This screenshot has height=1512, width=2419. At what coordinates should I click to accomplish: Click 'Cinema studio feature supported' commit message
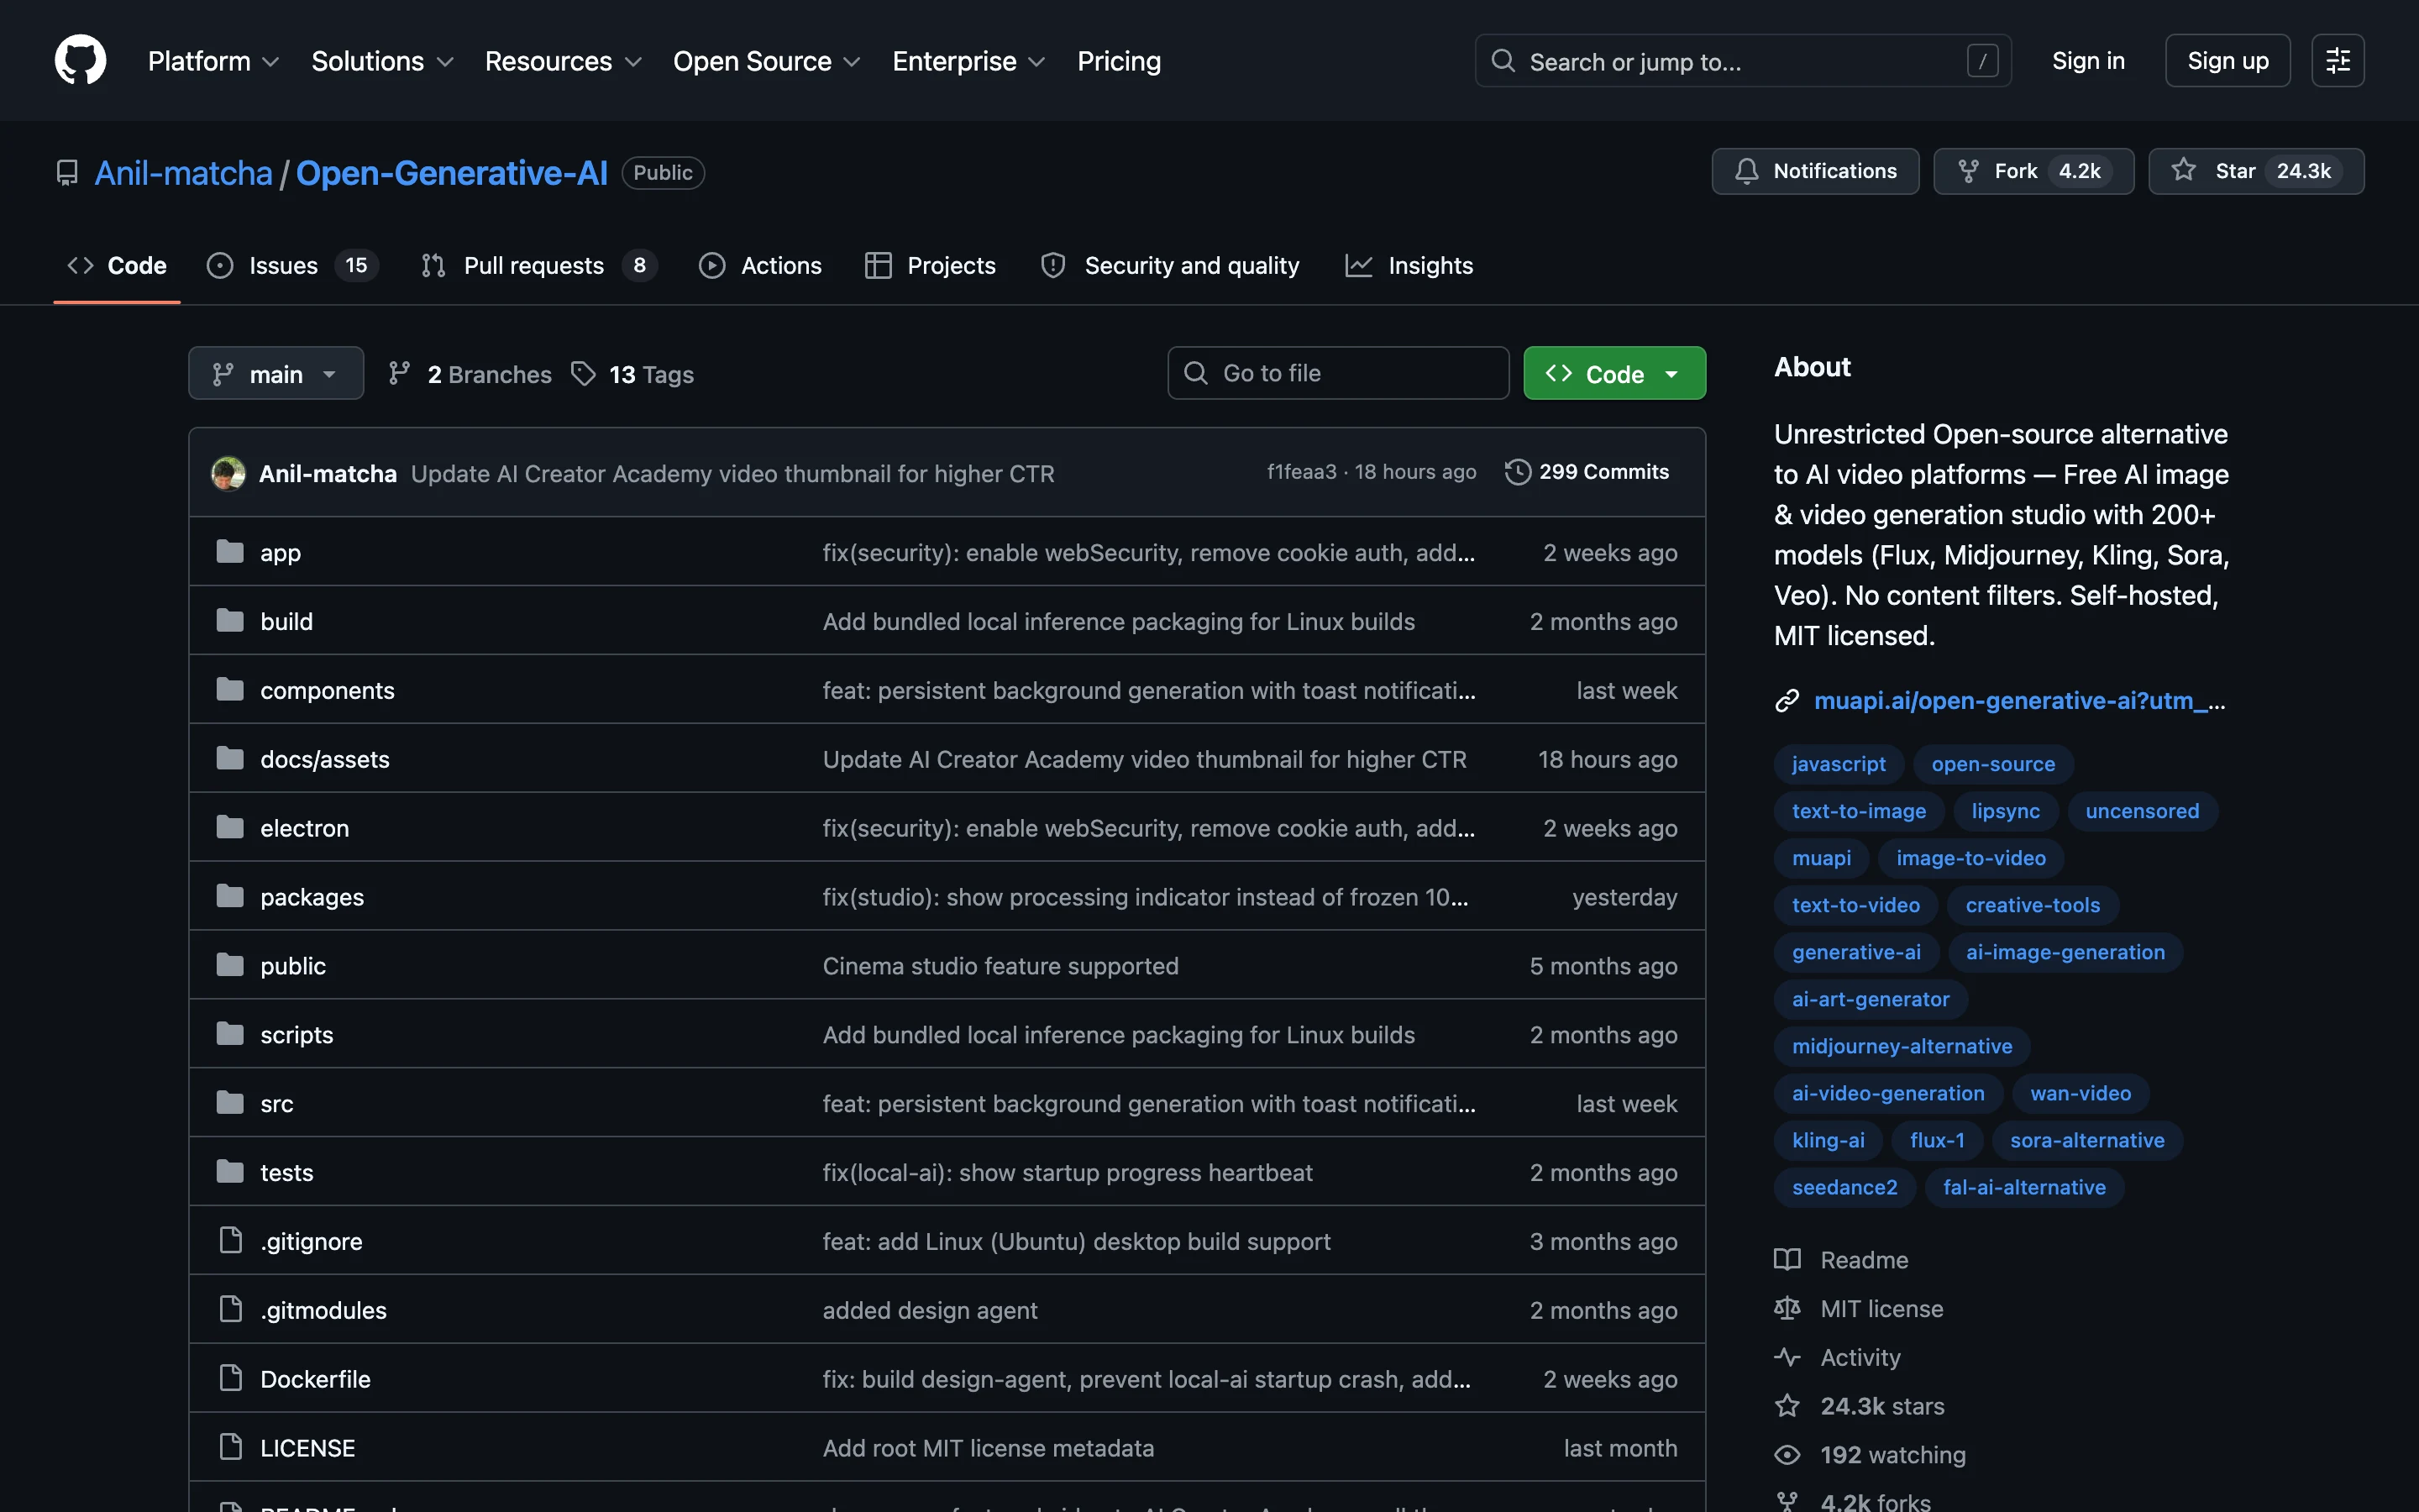(x=1000, y=966)
